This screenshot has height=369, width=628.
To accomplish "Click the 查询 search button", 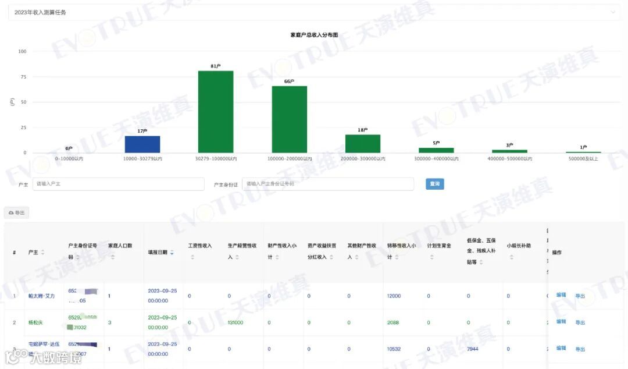I will [x=434, y=184].
